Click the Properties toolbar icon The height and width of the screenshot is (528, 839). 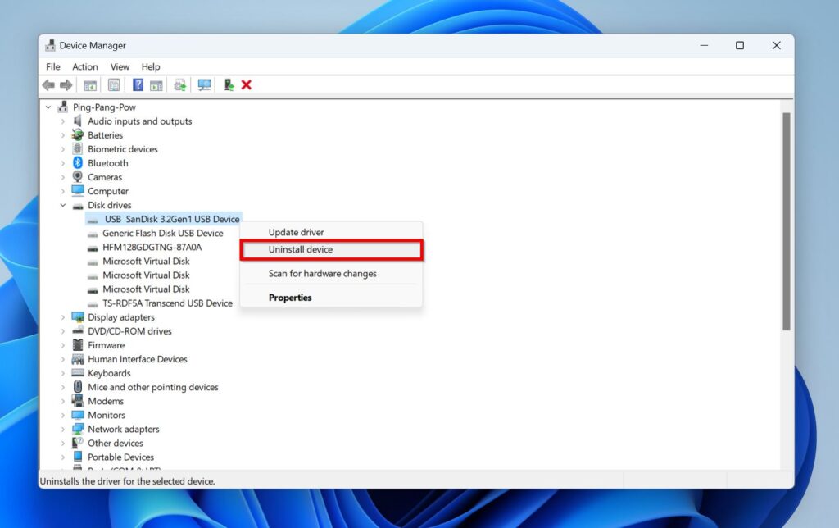[114, 85]
